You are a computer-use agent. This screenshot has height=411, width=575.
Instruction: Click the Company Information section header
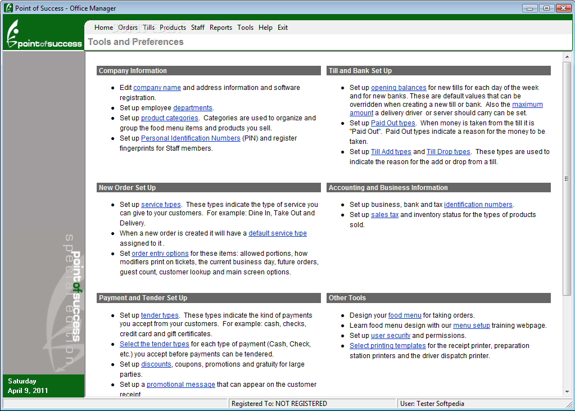coord(209,71)
